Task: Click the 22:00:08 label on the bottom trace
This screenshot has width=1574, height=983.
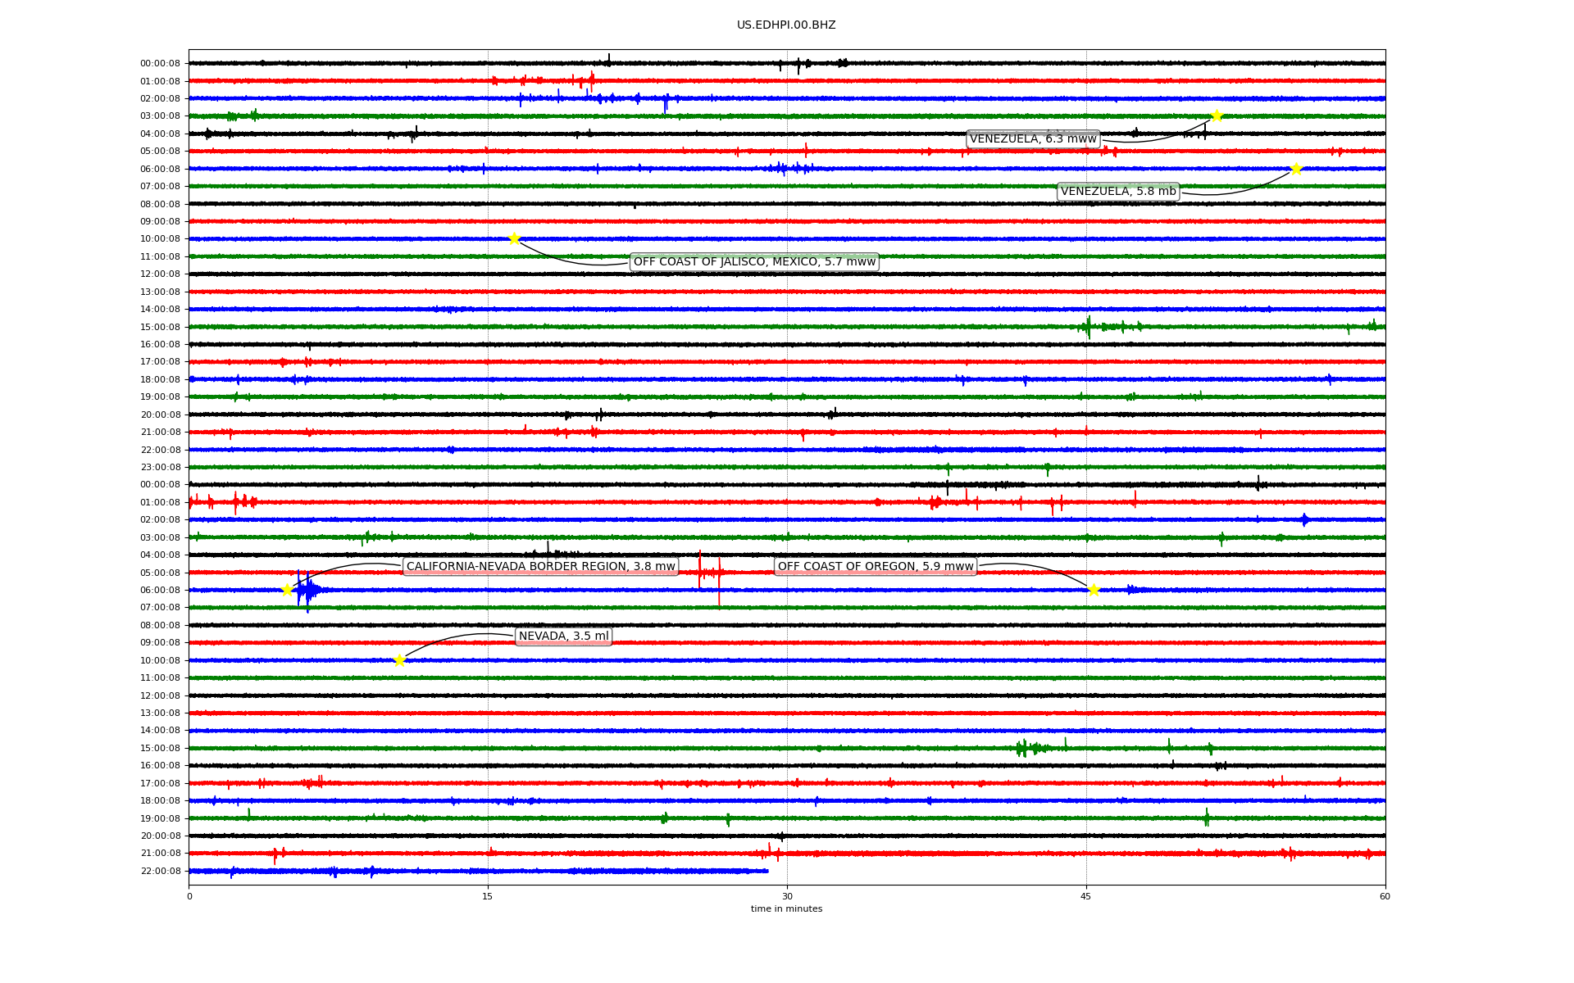Action: [x=160, y=871]
